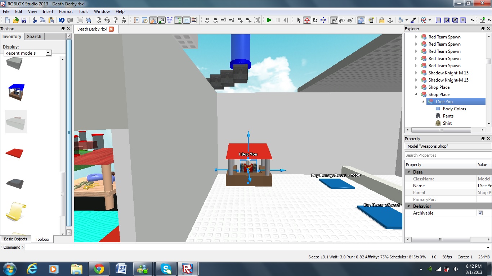Click the Lock padlock tool icon
Screen dimensions: 492x276
pos(381,20)
